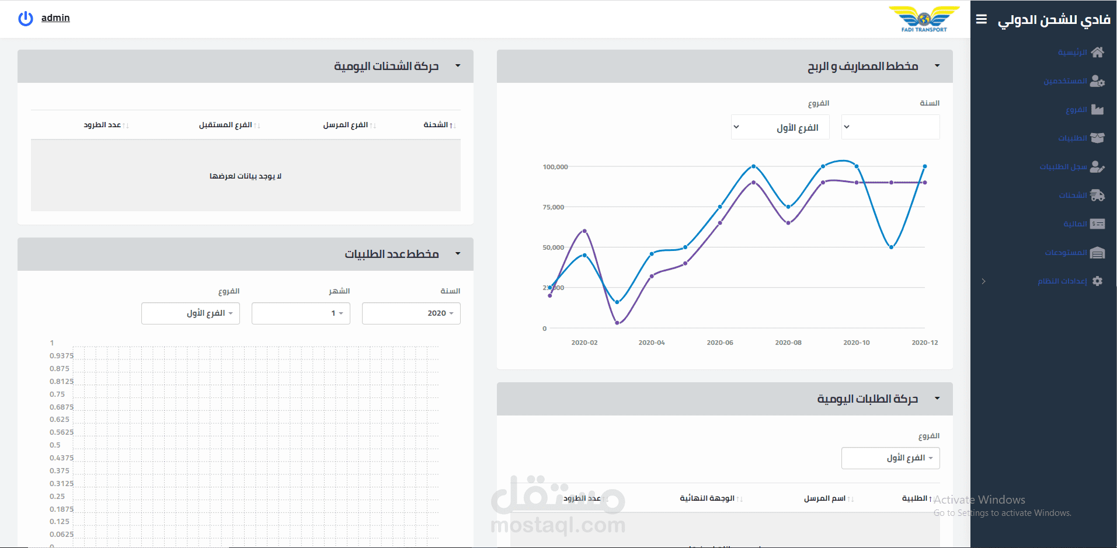Expand the إعدادات النظام submenu chevron
1117x548 pixels.
point(983,281)
